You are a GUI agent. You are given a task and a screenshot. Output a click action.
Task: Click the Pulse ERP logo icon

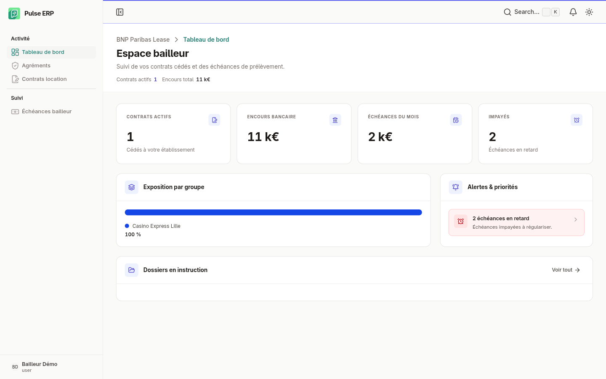click(14, 13)
